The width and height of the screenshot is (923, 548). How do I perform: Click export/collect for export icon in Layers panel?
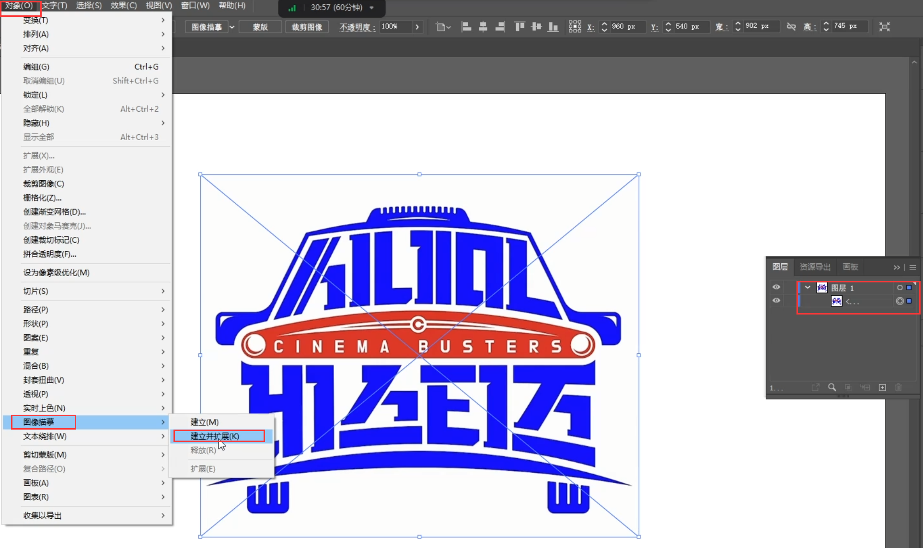click(815, 387)
